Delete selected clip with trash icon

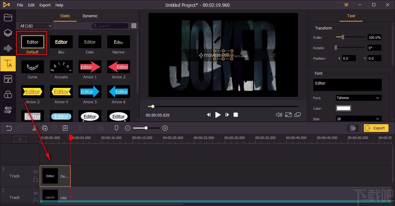[65, 128]
